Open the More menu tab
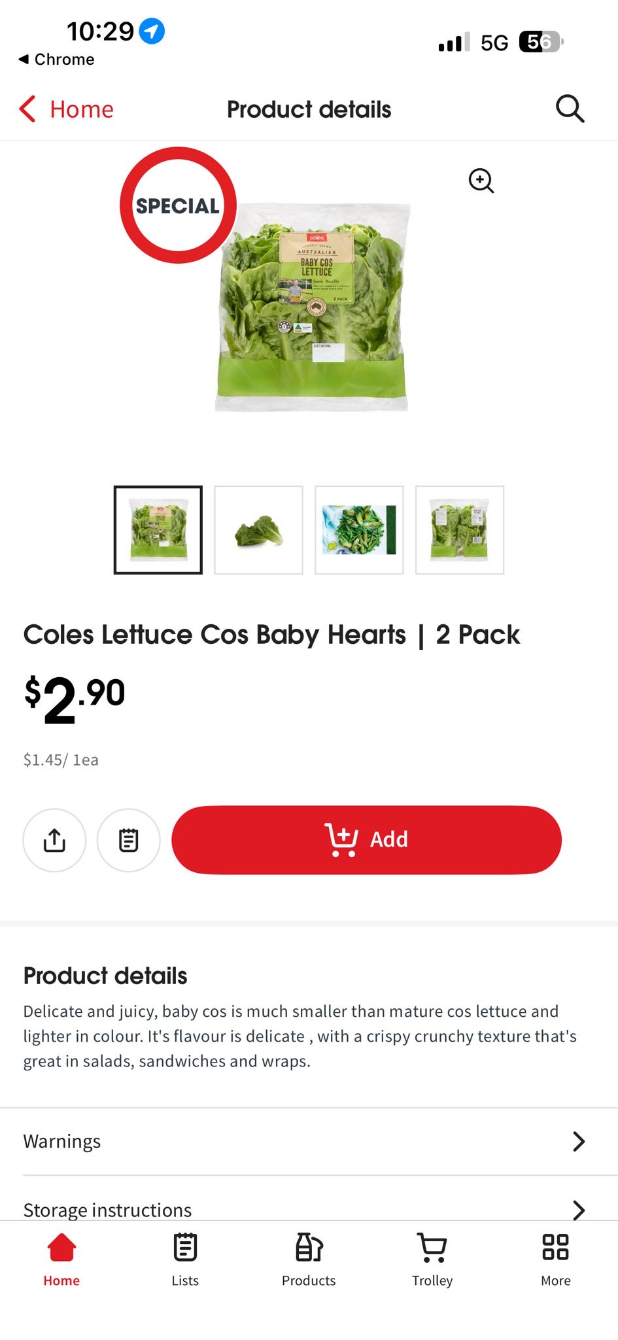Image resolution: width=618 pixels, height=1340 pixels. click(556, 1260)
